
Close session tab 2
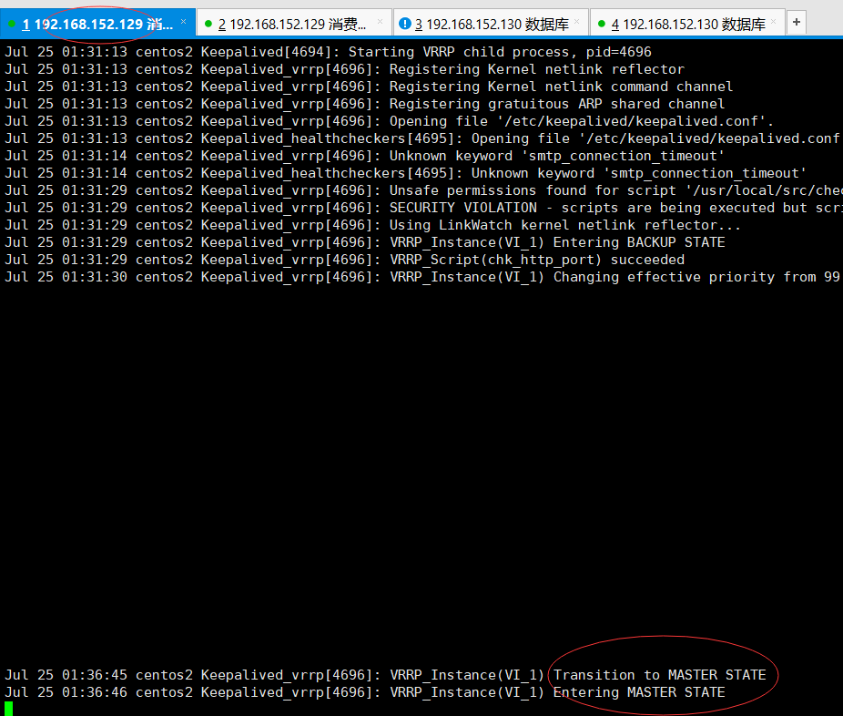[x=381, y=22]
